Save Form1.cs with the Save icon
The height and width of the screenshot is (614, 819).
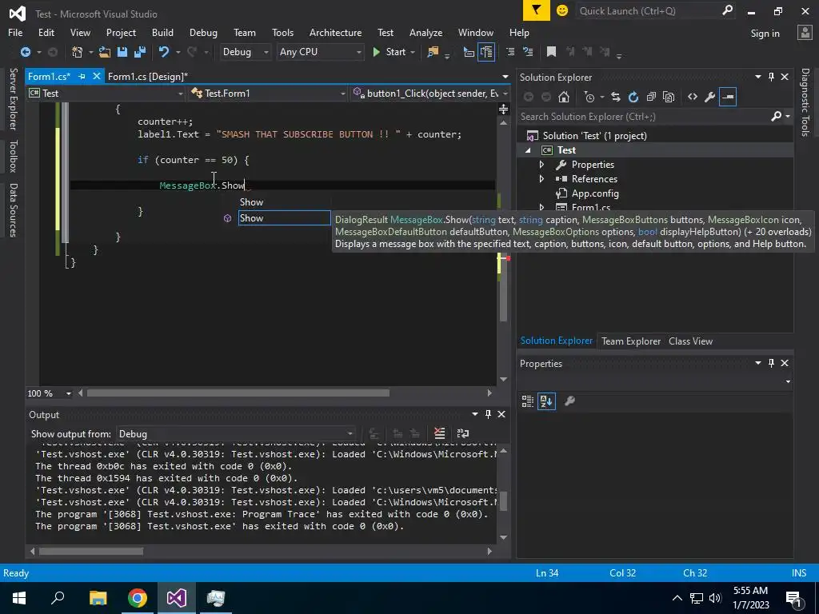(x=122, y=52)
